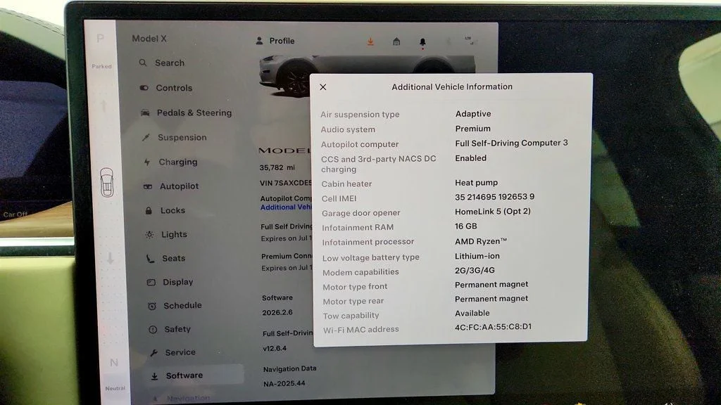Click the car icon beside Pedals & Steering
721x405 pixels.
point(145,112)
